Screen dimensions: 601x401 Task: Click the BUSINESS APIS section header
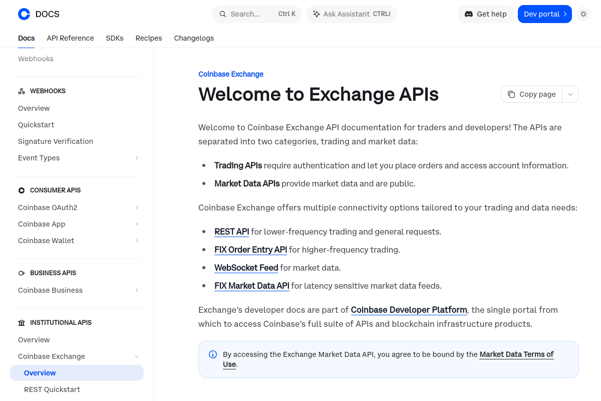(x=53, y=273)
